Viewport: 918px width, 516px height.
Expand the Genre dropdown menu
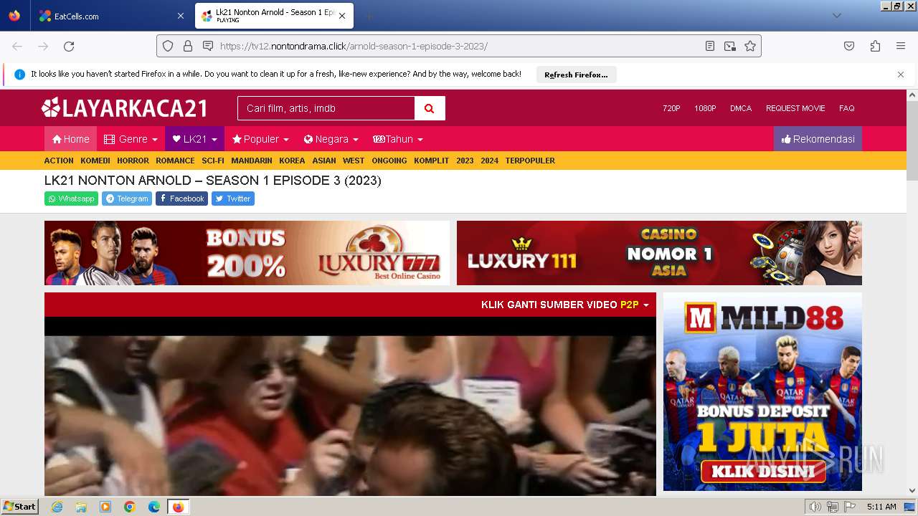(x=131, y=139)
